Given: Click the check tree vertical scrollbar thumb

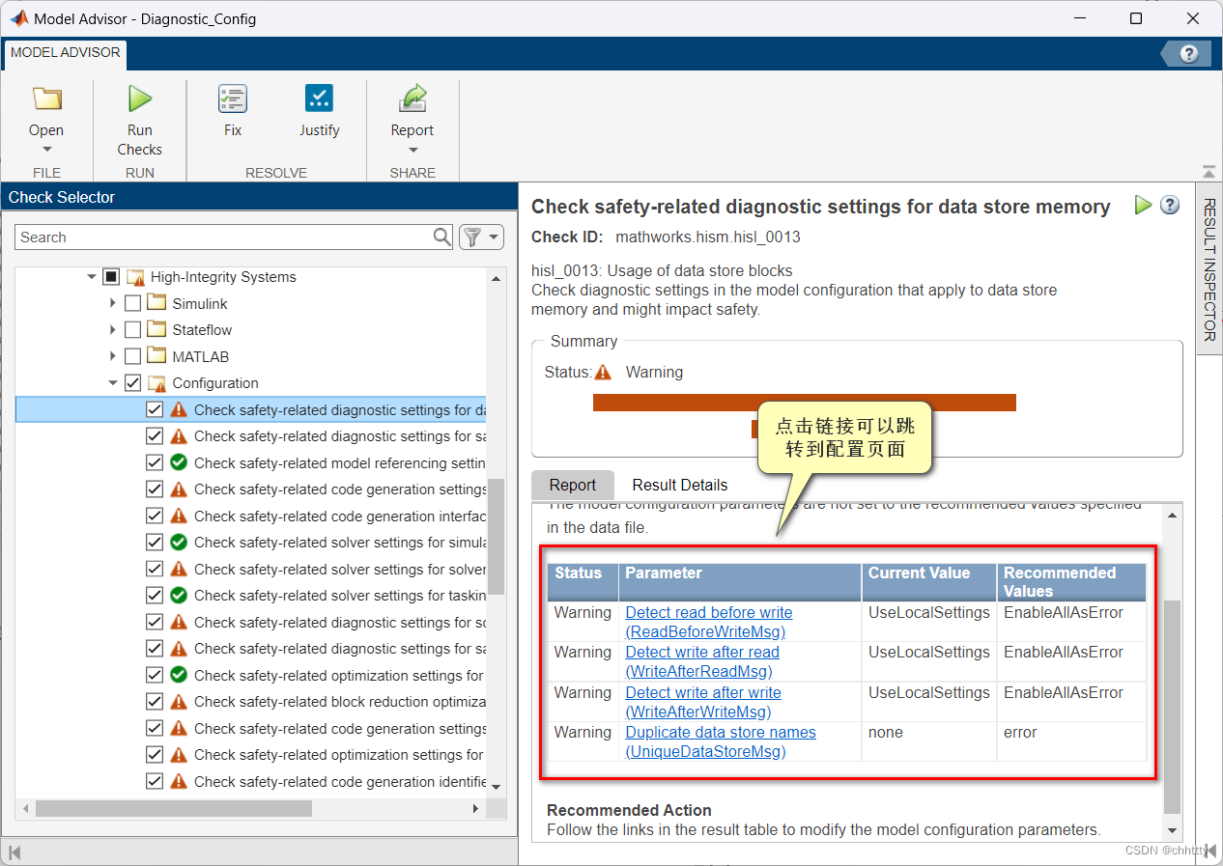Looking at the screenshot, I should tap(496, 536).
